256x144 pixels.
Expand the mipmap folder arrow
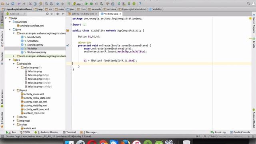click(x=14, y=121)
